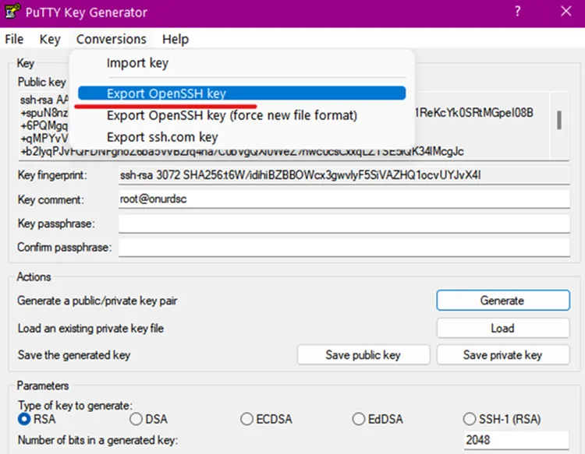Select Export OpenSSH key (force new file format)
The image size is (585, 454).
242,115
